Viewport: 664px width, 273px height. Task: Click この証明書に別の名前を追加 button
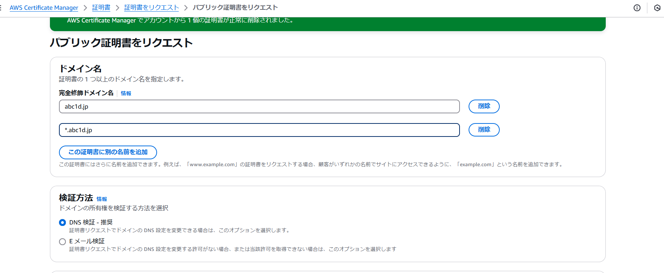point(108,152)
